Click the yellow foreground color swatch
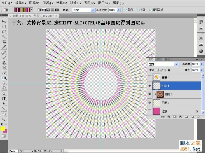This screenshot has width=205, height=153. 3,129
